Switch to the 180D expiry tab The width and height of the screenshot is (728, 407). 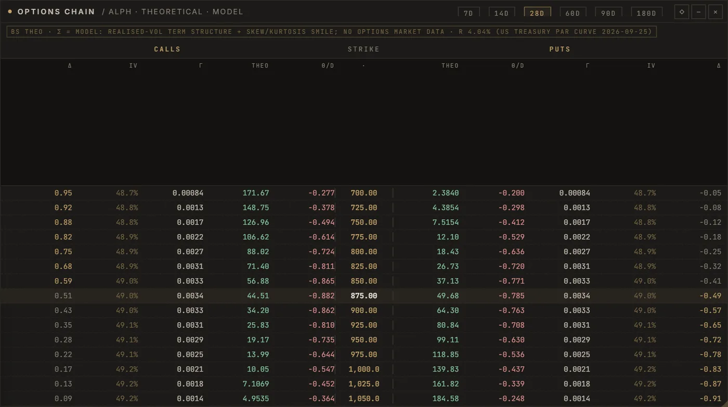(646, 13)
